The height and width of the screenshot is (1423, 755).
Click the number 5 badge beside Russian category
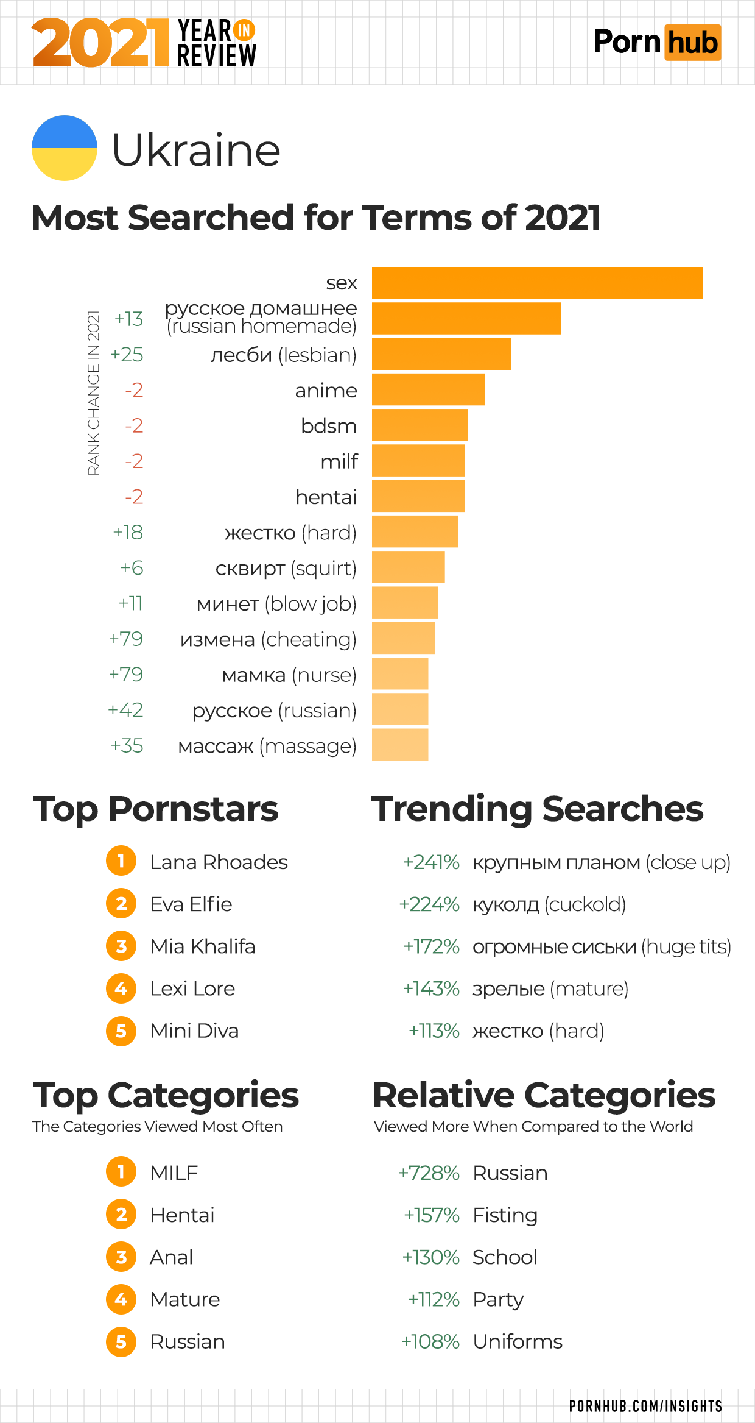(x=121, y=1341)
